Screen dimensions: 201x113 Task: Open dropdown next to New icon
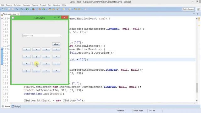[x=6, y=9]
